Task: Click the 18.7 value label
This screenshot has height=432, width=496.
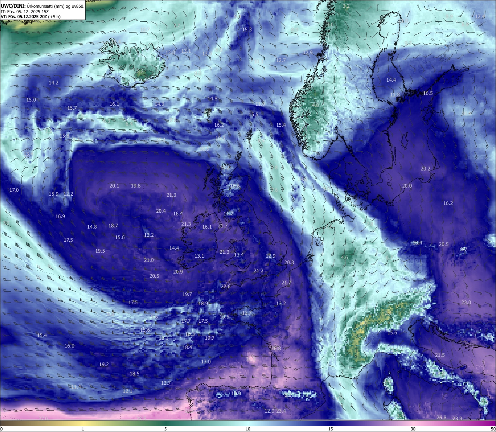Action: click(113, 226)
